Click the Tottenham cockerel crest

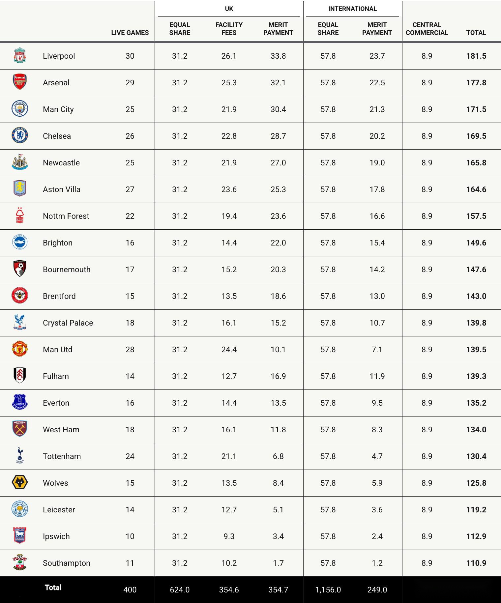coord(20,456)
